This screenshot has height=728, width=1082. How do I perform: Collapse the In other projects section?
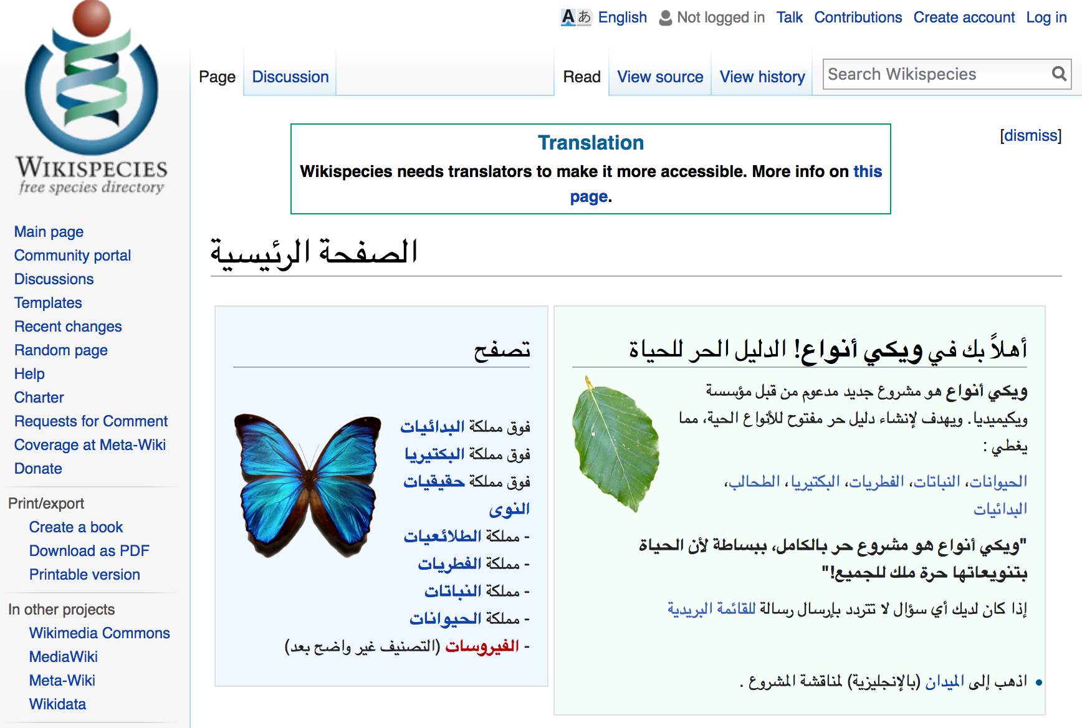(x=61, y=610)
